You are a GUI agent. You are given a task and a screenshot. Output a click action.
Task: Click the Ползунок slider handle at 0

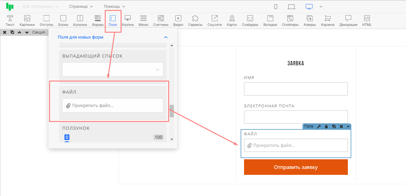[x=67, y=138]
